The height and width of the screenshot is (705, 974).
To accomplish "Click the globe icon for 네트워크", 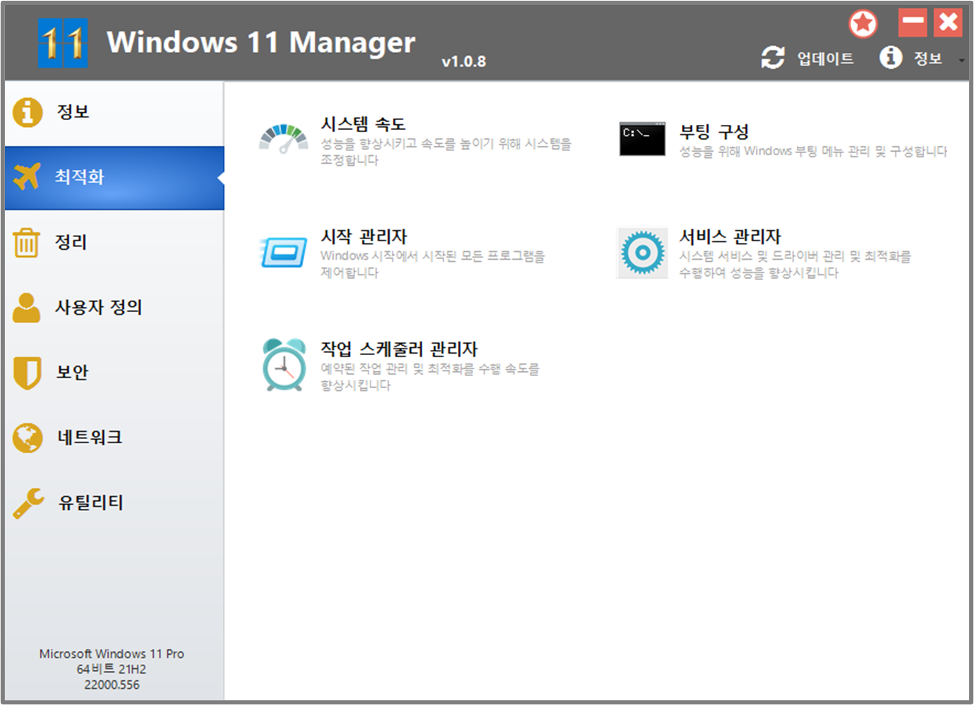I will (x=28, y=438).
